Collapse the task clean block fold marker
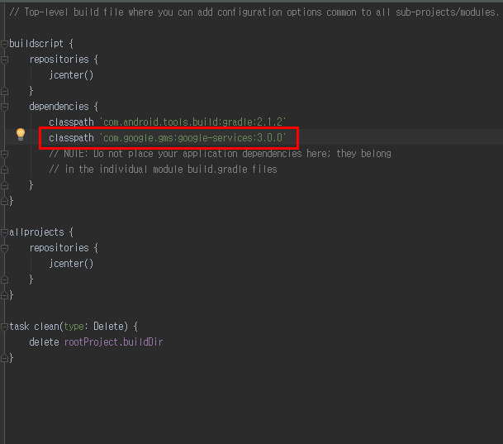Viewport: 503px width, 444px height. click(4, 327)
